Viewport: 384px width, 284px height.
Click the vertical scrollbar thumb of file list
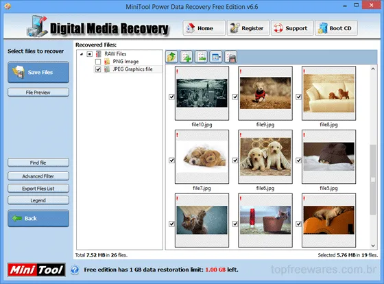pyautogui.click(x=373, y=180)
